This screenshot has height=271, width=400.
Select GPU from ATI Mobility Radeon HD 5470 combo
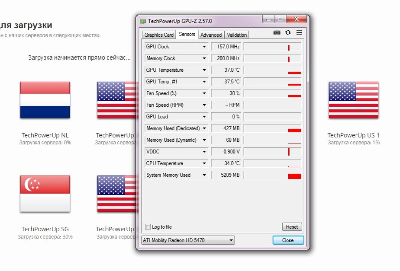[x=188, y=240]
